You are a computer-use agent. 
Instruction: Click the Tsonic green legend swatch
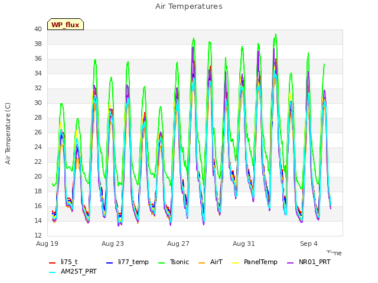(162, 263)
